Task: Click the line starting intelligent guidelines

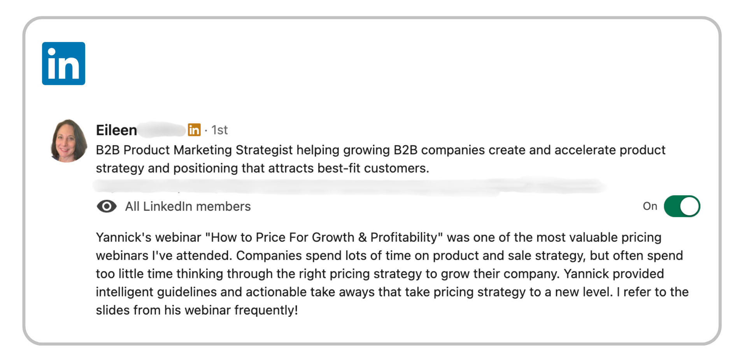Action: pyautogui.click(x=392, y=292)
